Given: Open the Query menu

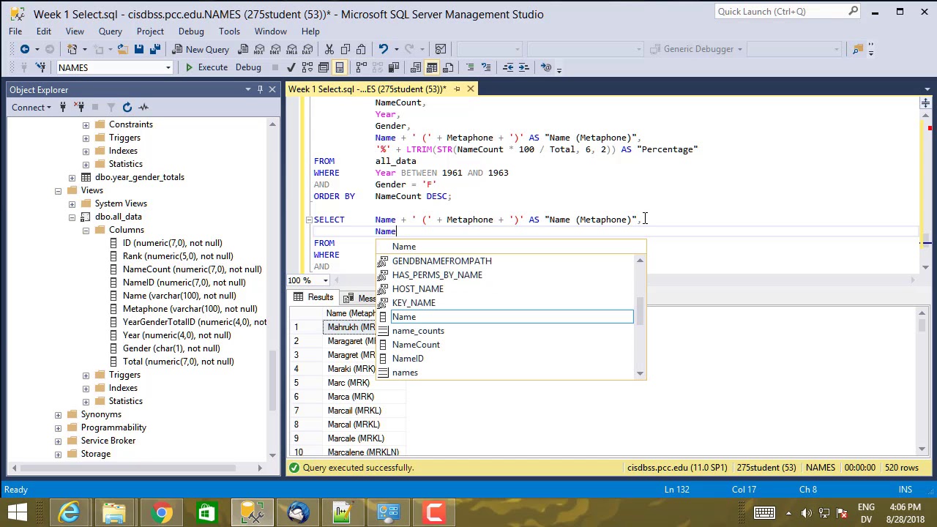Looking at the screenshot, I should click(111, 31).
